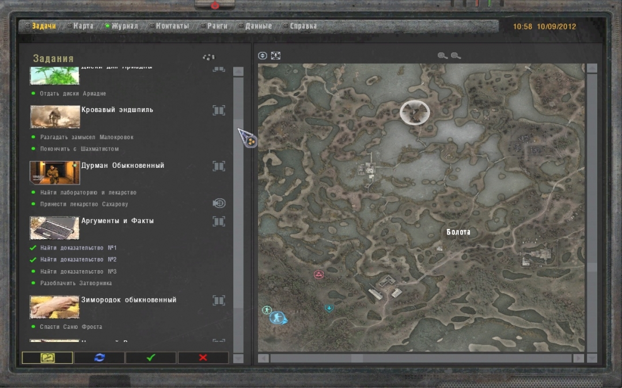Screen dimensions: 622x388
Task: Click the Болота label on the map
Action: (458, 232)
